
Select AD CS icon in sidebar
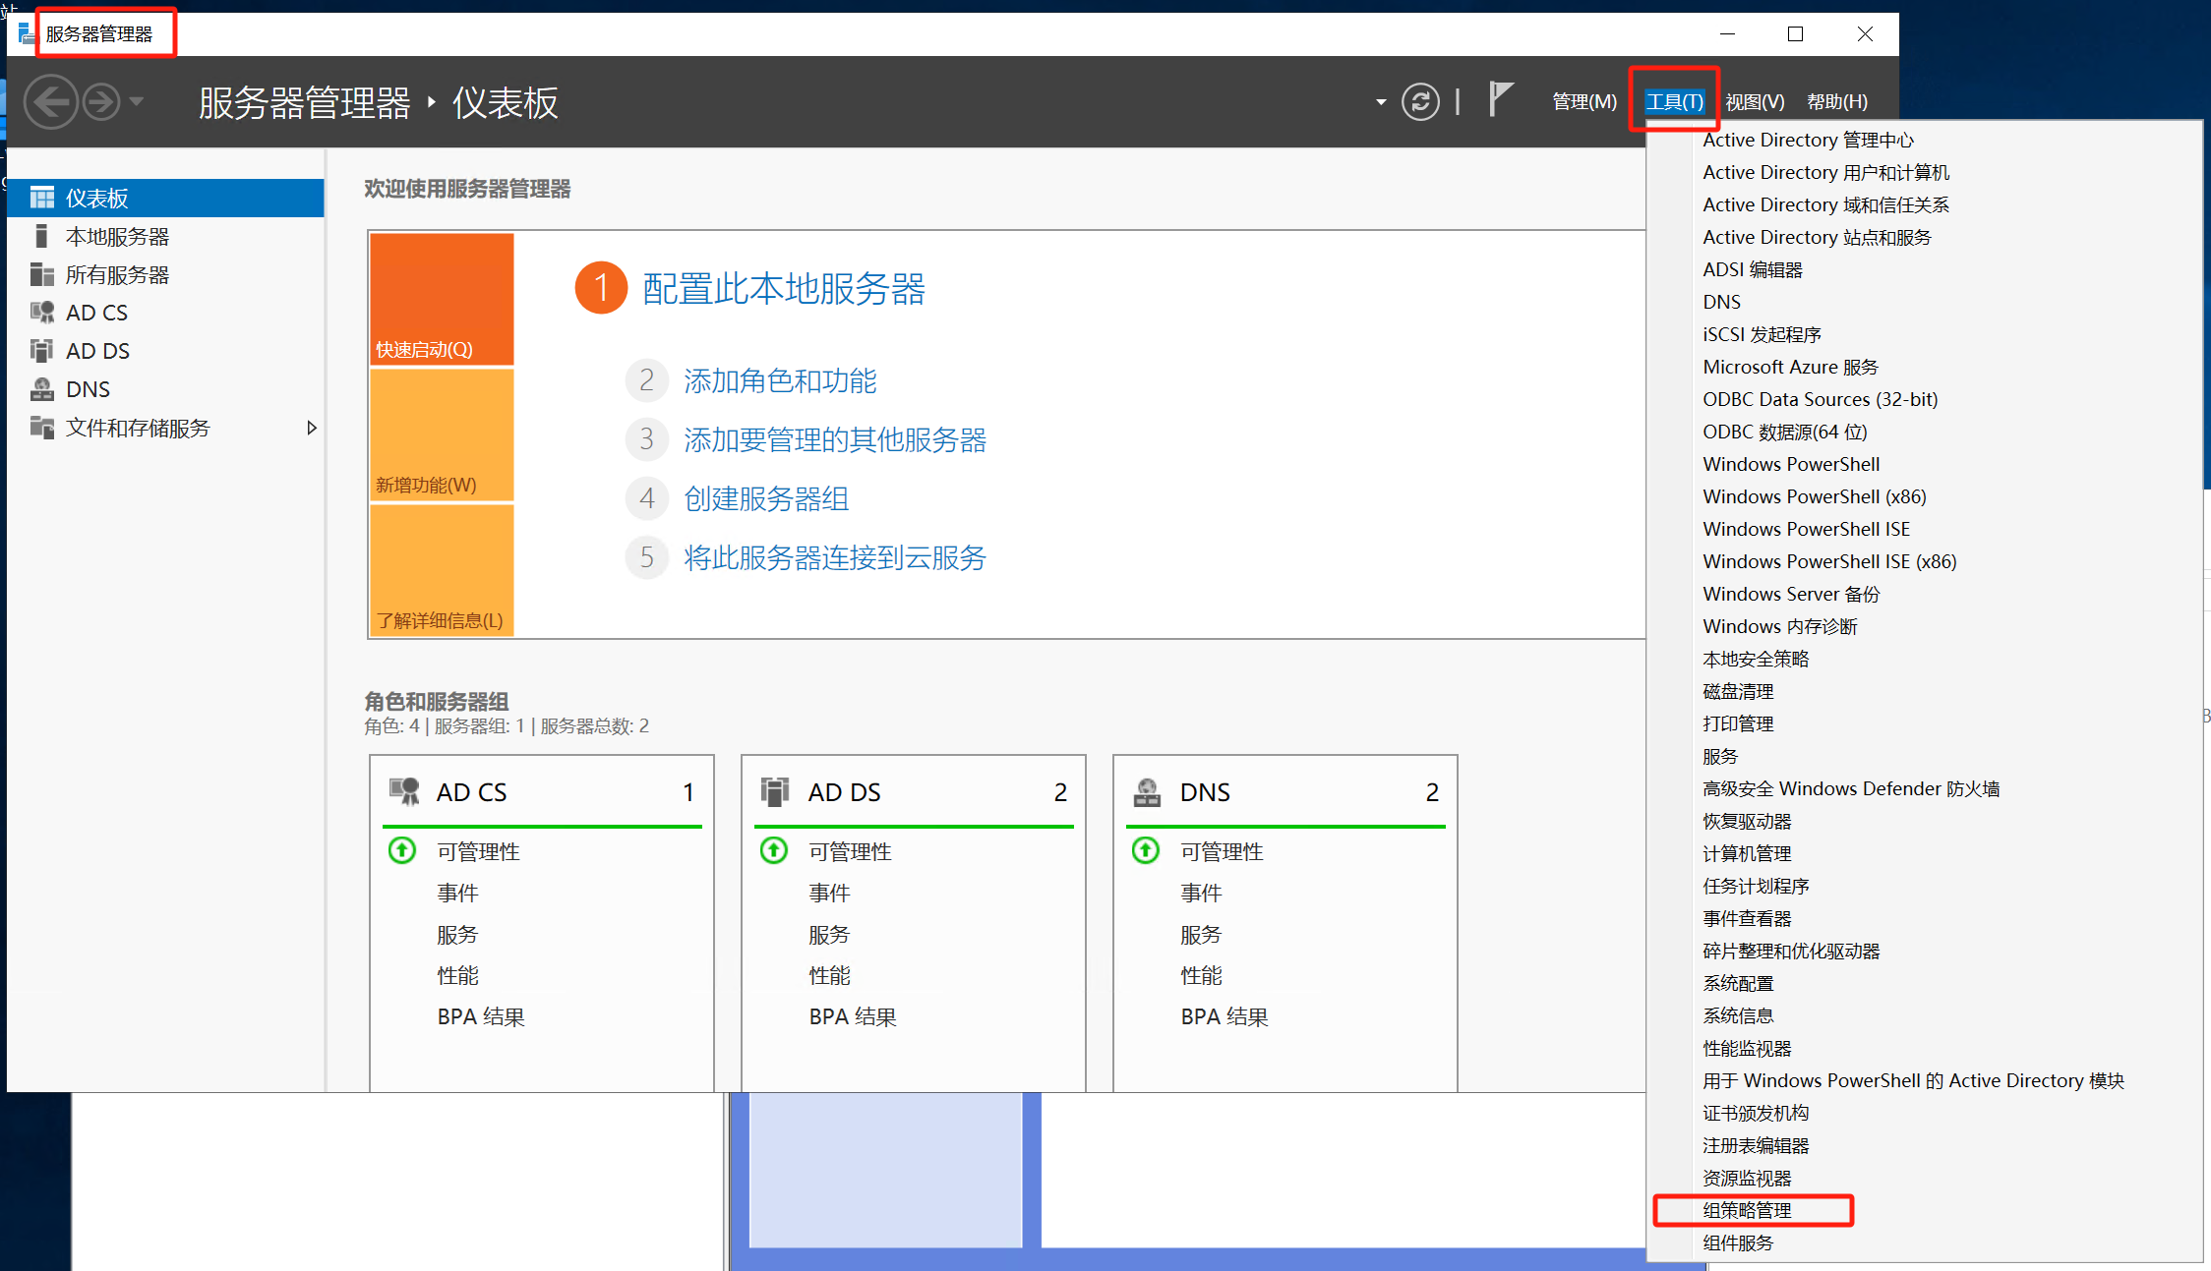(x=42, y=313)
